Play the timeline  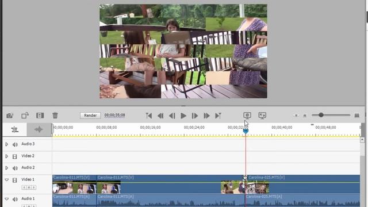183,116
